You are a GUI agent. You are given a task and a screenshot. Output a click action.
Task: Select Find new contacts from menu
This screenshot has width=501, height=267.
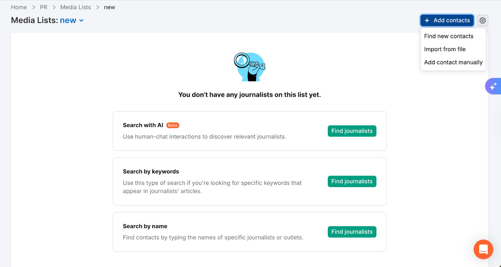pyautogui.click(x=448, y=36)
